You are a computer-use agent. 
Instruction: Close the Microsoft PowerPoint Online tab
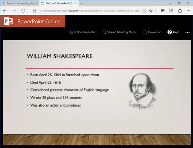coord(75,3)
